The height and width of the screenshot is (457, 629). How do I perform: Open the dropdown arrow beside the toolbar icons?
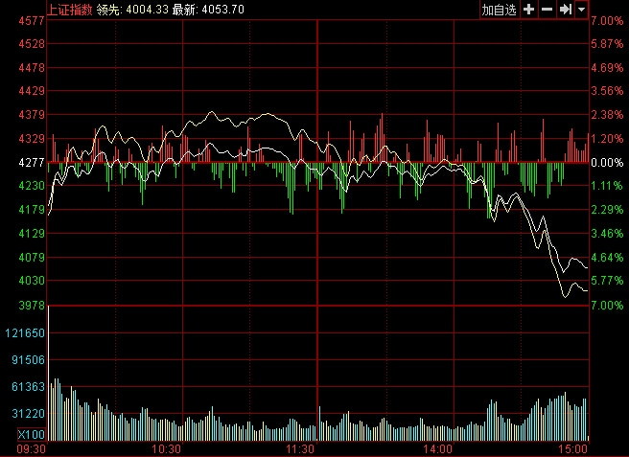[x=581, y=10]
